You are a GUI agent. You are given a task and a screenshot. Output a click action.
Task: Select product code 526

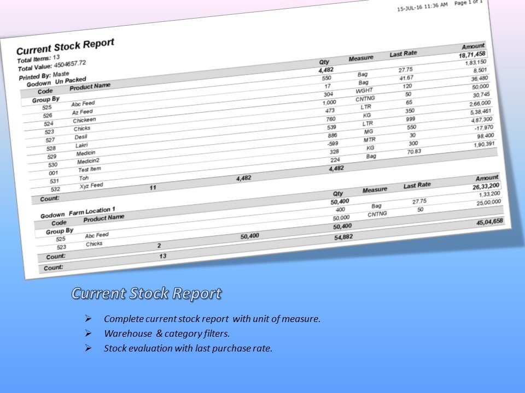[x=48, y=116]
